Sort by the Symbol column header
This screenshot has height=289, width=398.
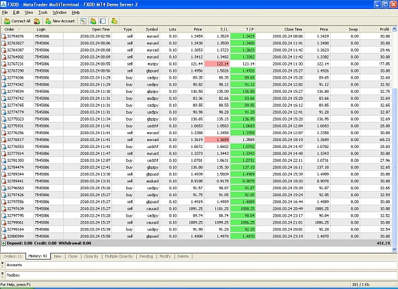pos(147,29)
